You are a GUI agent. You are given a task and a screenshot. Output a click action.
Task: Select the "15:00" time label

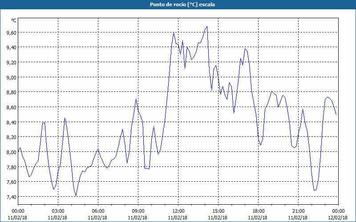tap(218, 211)
